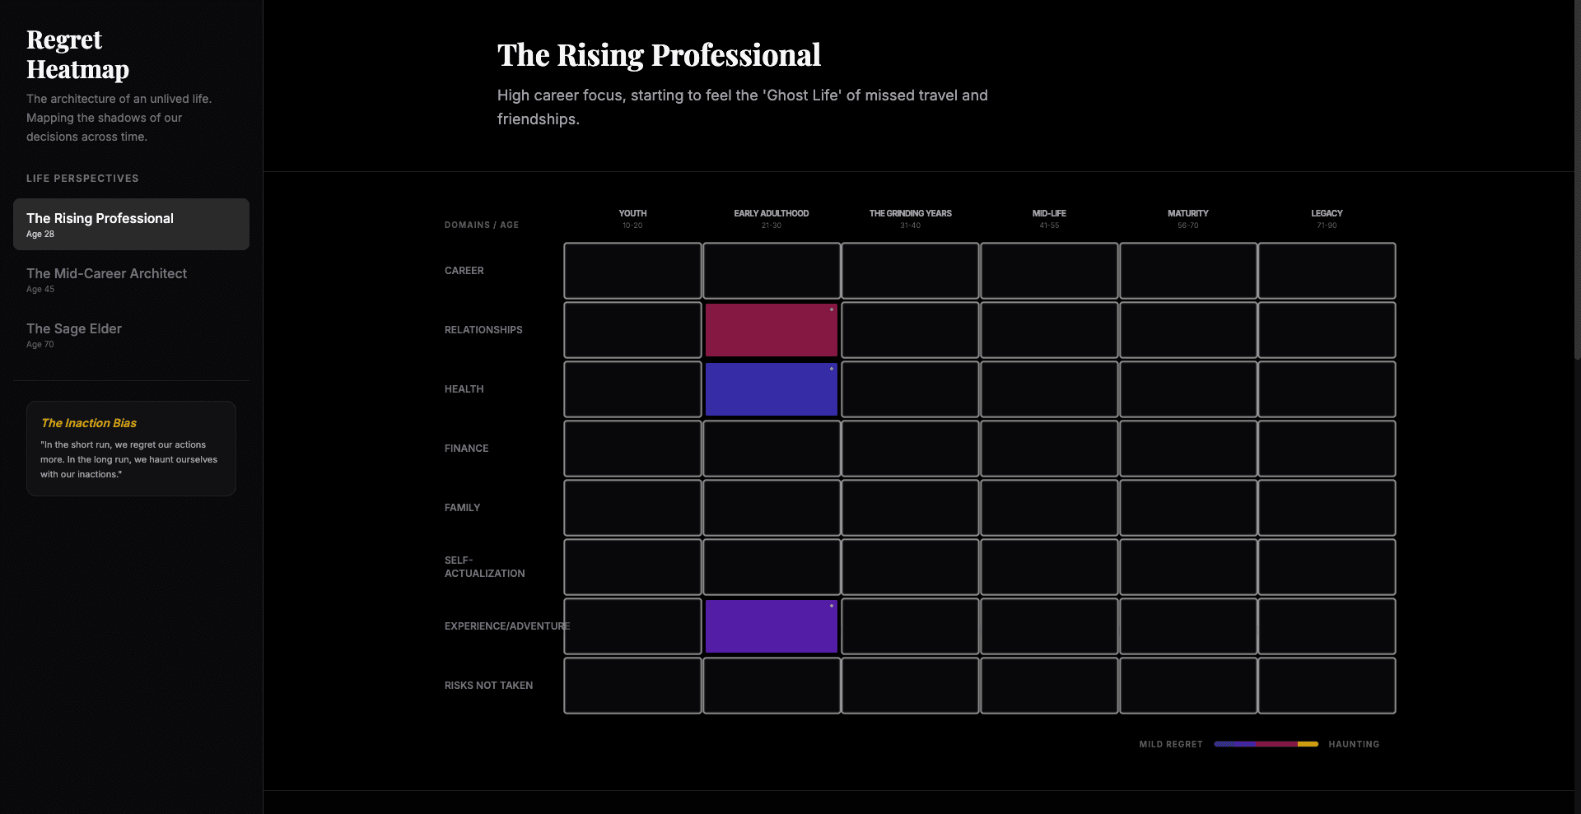Click The Grinding Years column header
The image size is (1581, 814).
(910, 218)
